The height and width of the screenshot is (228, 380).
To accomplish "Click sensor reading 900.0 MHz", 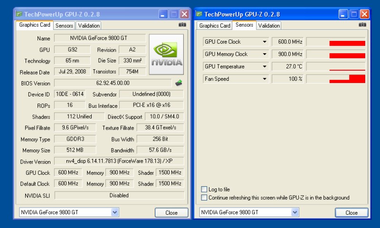I will 287,54.
